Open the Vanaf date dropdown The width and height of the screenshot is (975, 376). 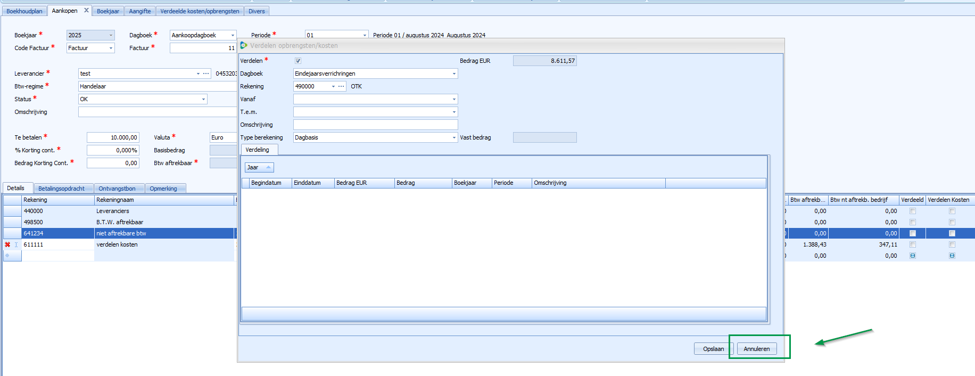(454, 99)
